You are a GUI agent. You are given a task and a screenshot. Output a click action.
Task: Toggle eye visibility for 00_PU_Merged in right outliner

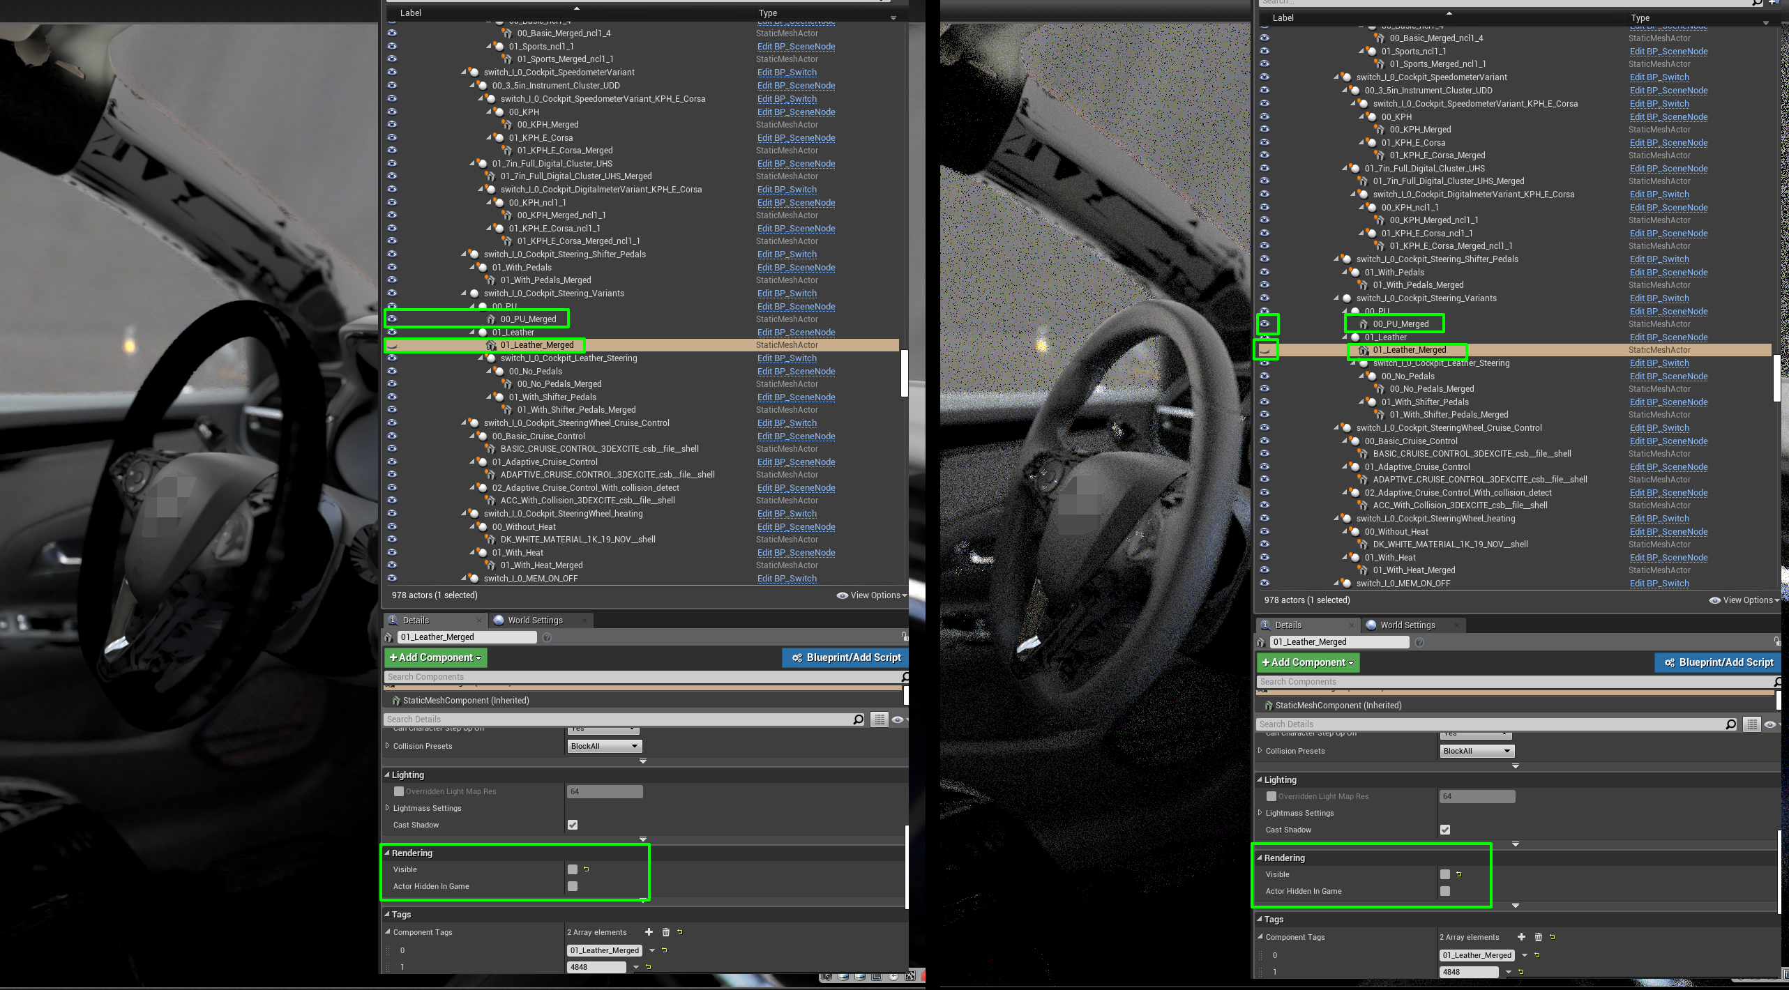[1265, 323]
